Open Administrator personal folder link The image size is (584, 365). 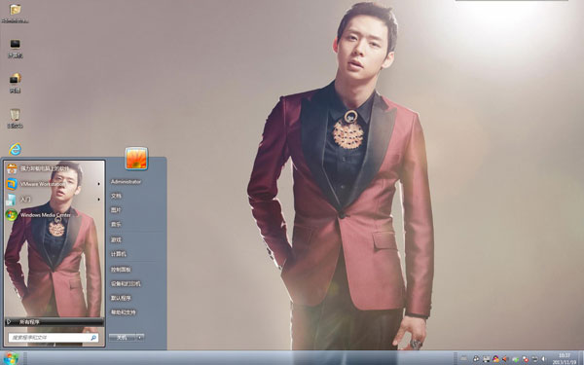pyautogui.click(x=126, y=182)
